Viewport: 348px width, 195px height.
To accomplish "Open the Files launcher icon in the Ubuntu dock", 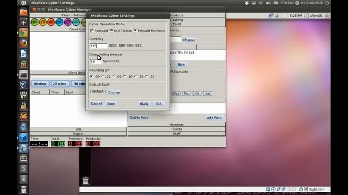I will pos(23,12).
